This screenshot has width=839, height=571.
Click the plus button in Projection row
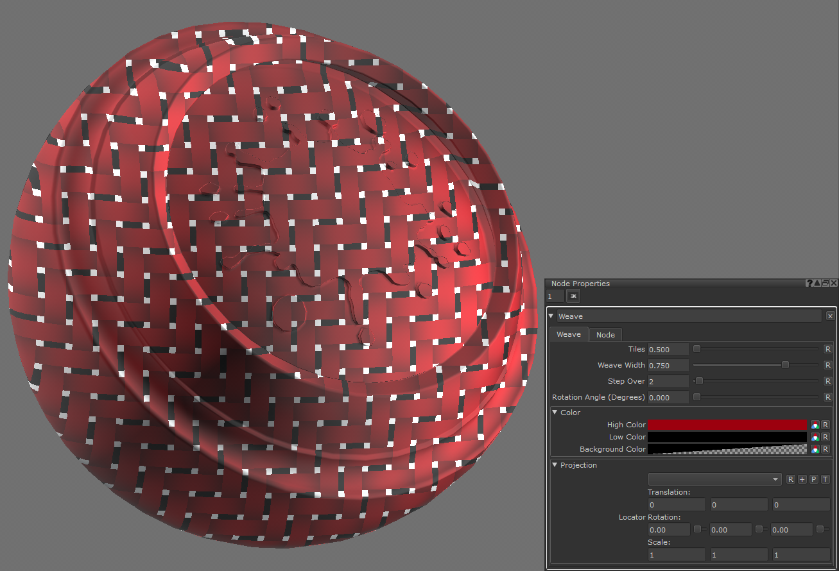[802, 479]
